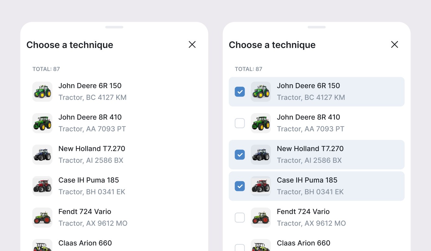Click TOTAL: 87 label in right sheet
This screenshot has height=251, width=431.
tap(248, 69)
